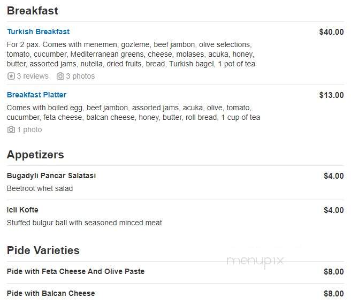Click the $40.00 Turkish Breakfast price
The image size is (351, 305).
click(x=332, y=32)
